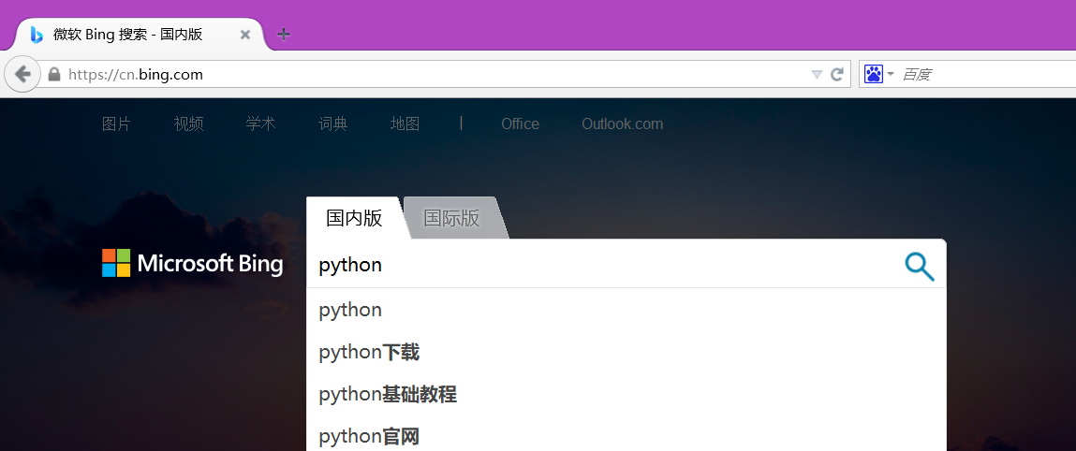Reload the page with refresh icon
1076x451 pixels.
(x=836, y=74)
